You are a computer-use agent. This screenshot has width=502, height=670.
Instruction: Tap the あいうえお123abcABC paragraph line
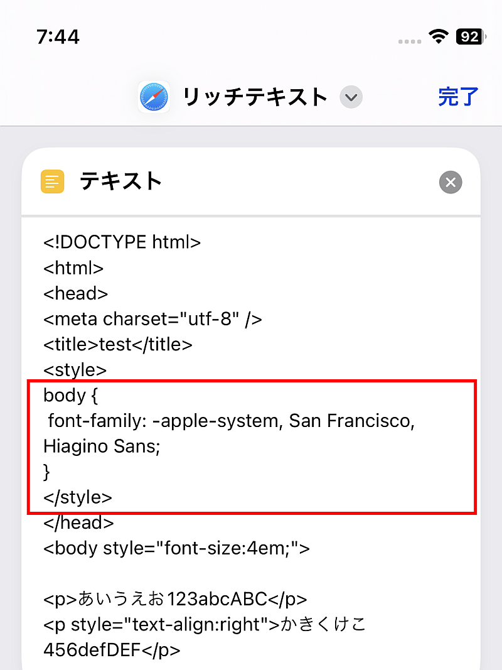click(175, 599)
